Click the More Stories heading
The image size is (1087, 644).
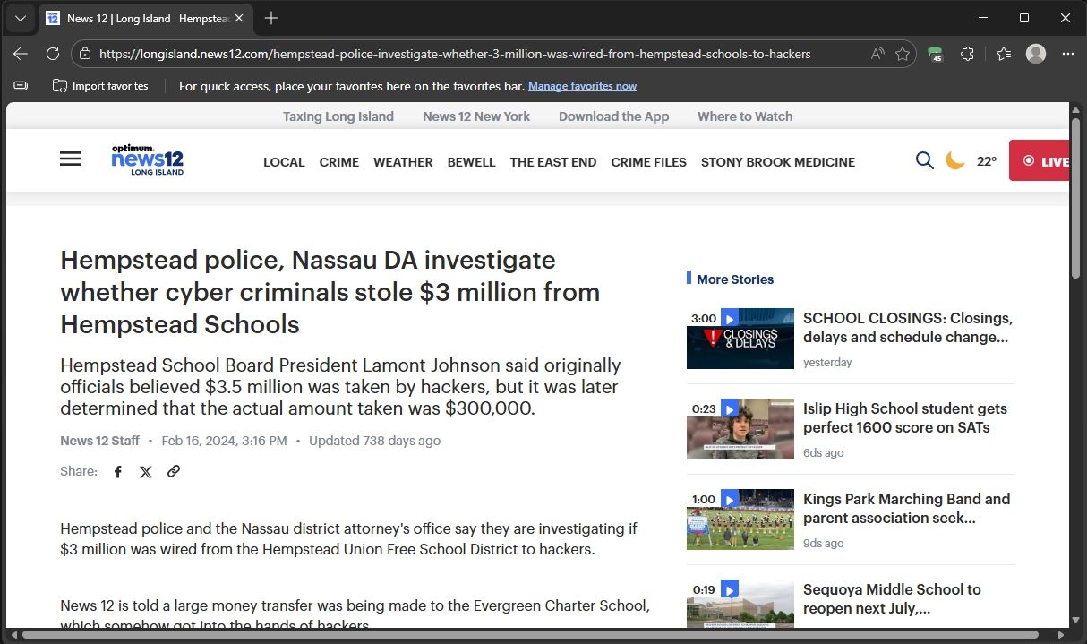pos(735,279)
